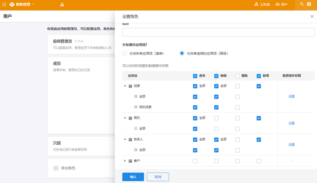Expand the 客户 tree row
Viewport: 317px width, 183px height.
(125, 161)
